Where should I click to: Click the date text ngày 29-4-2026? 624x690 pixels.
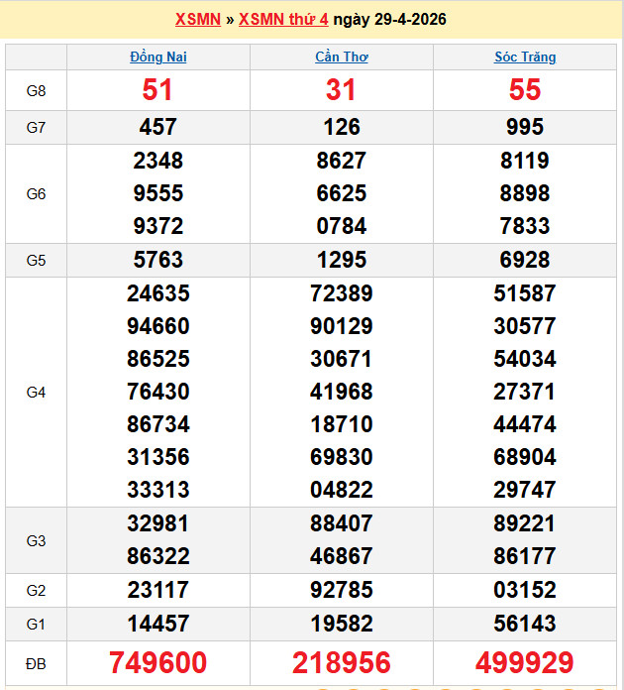coord(389,20)
